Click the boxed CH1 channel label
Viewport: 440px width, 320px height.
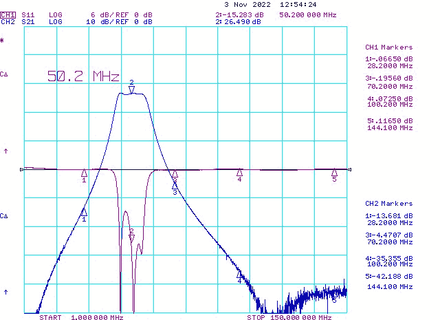coord(8,14)
